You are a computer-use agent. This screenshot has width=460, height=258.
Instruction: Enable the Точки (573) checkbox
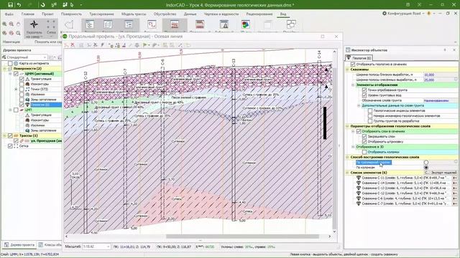22,89
